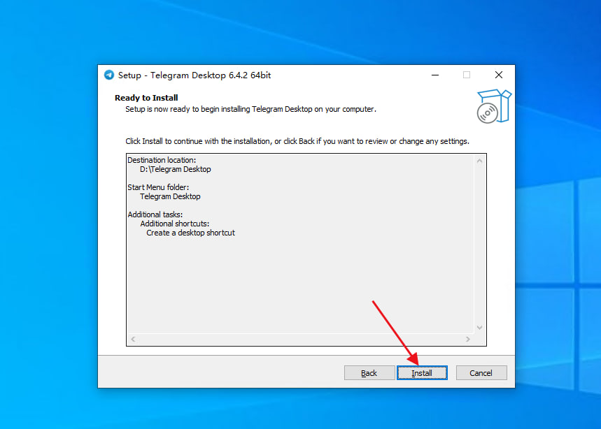Screen dimensions: 601x429
Task: Minimize the Telegram setup window
Action: [435, 75]
